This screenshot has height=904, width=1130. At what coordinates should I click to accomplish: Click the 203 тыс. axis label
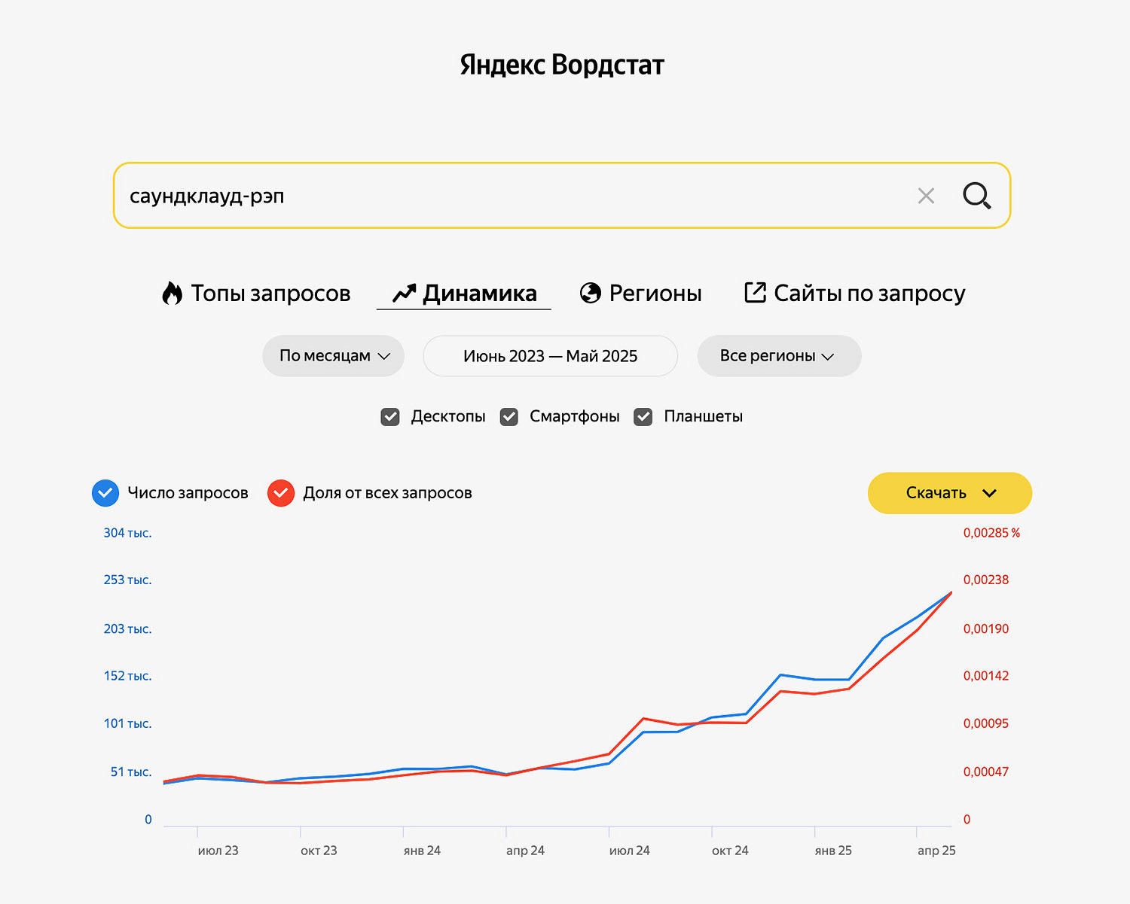click(127, 629)
